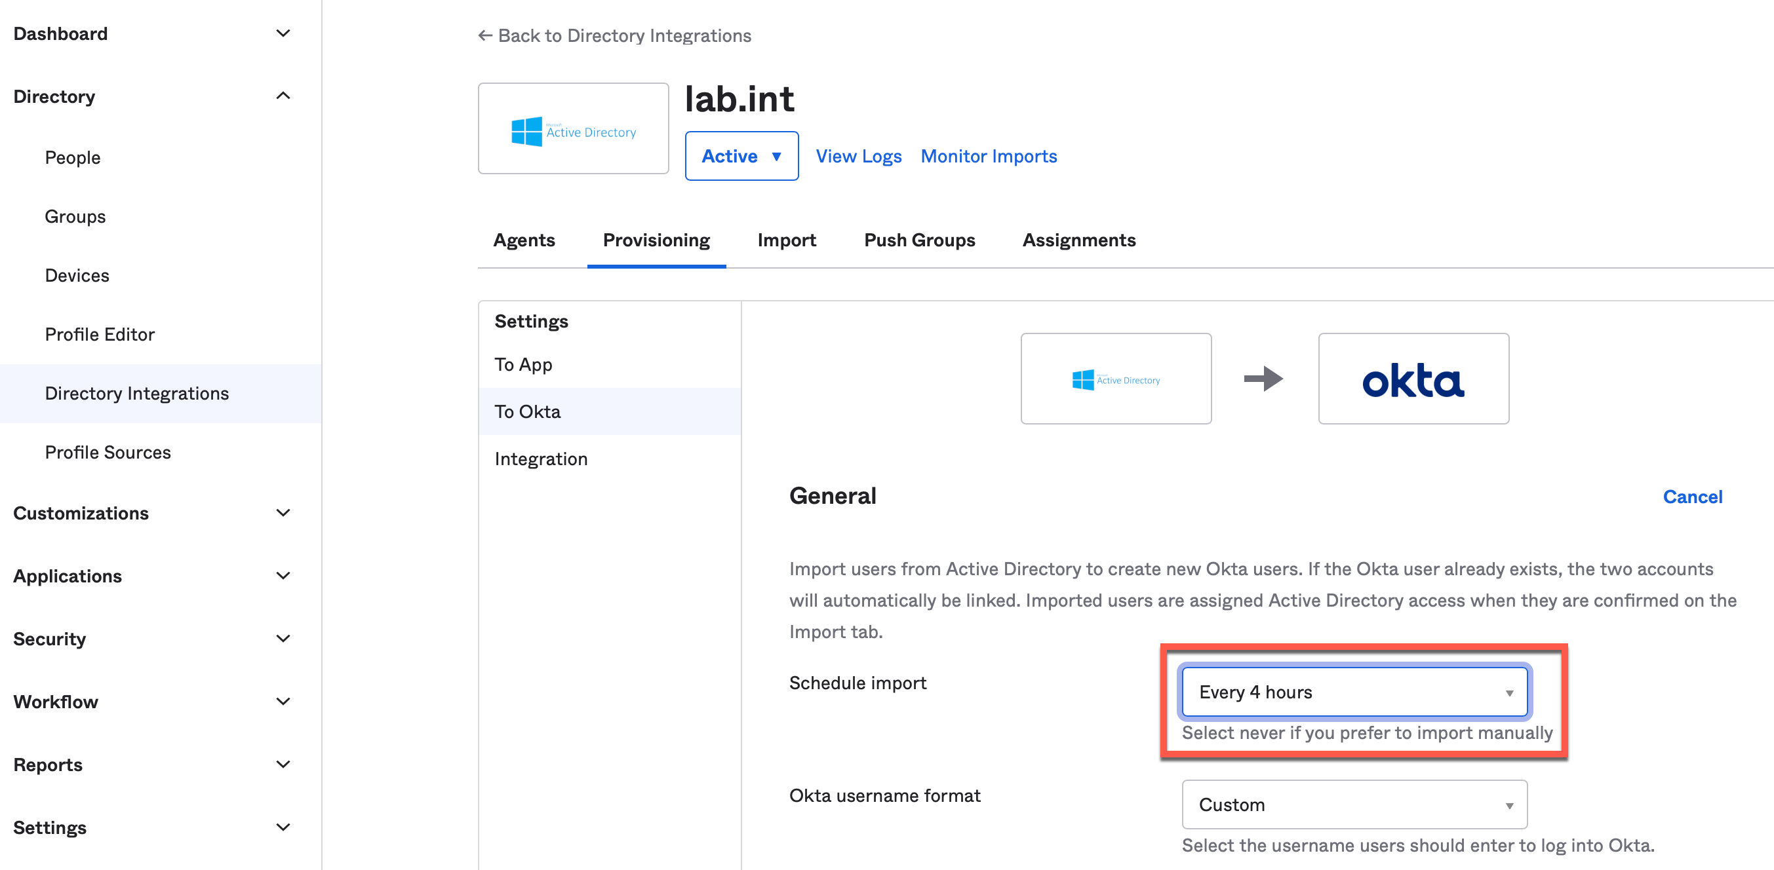1774x870 pixels.
Task: Expand the Security sidebar section
Action: [x=283, y=639]
